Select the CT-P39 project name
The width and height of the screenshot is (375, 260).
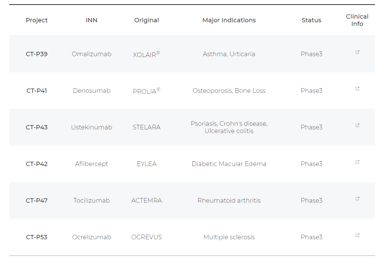(36, 54)
